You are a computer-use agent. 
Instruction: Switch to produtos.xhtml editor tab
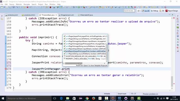pos(28,15)
